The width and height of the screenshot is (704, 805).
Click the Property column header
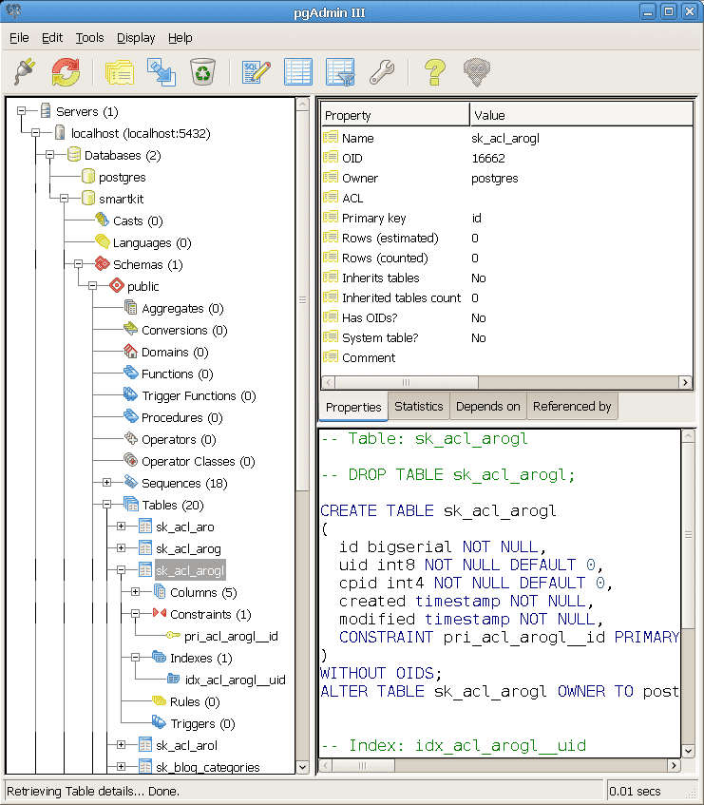[x=395, y=114]
